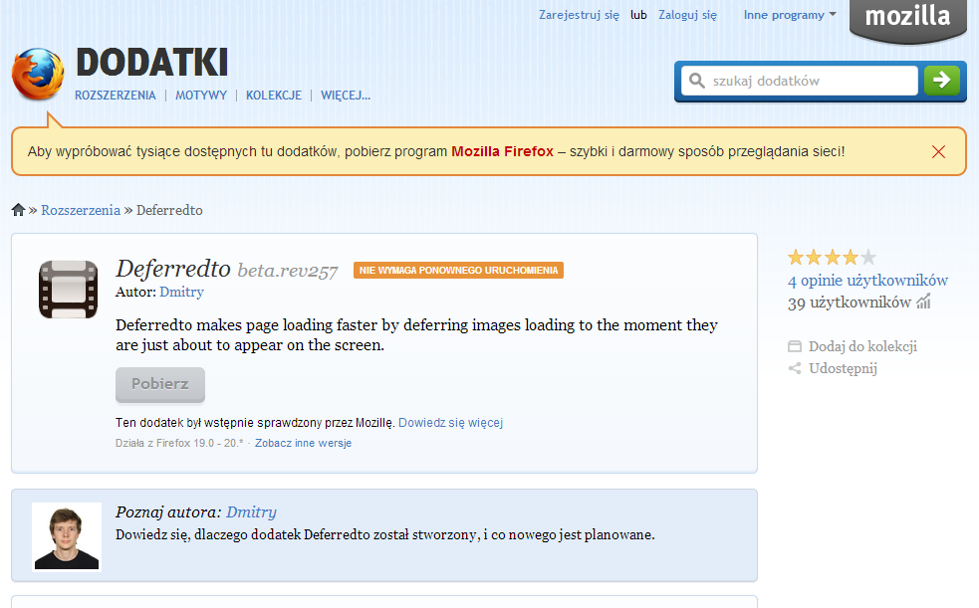Screen dimensions: 979x608
Task: Click the NIE WYMAGA PONOWNEGO URUCHOMIENIA badge
Action: point(458,270)
